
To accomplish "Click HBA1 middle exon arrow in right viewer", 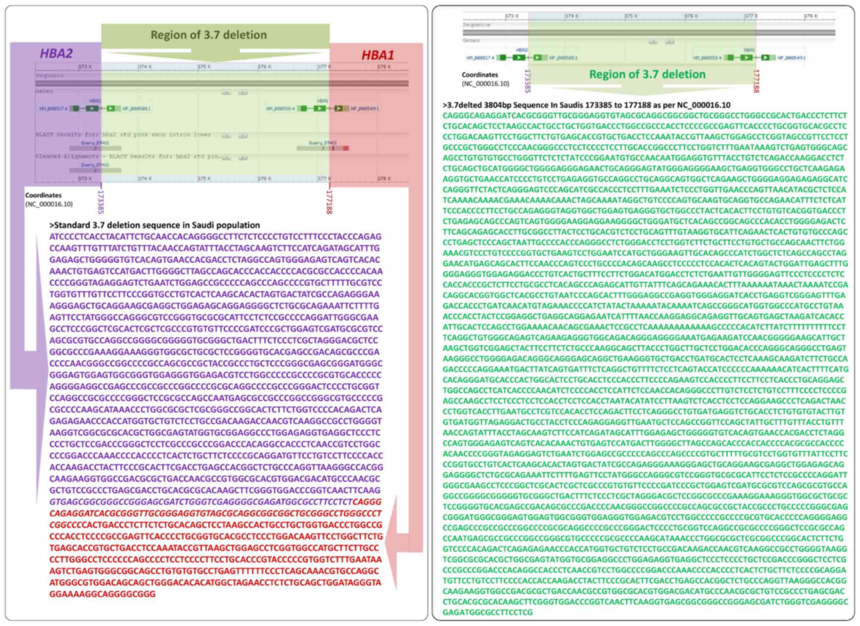I will 746,58.
